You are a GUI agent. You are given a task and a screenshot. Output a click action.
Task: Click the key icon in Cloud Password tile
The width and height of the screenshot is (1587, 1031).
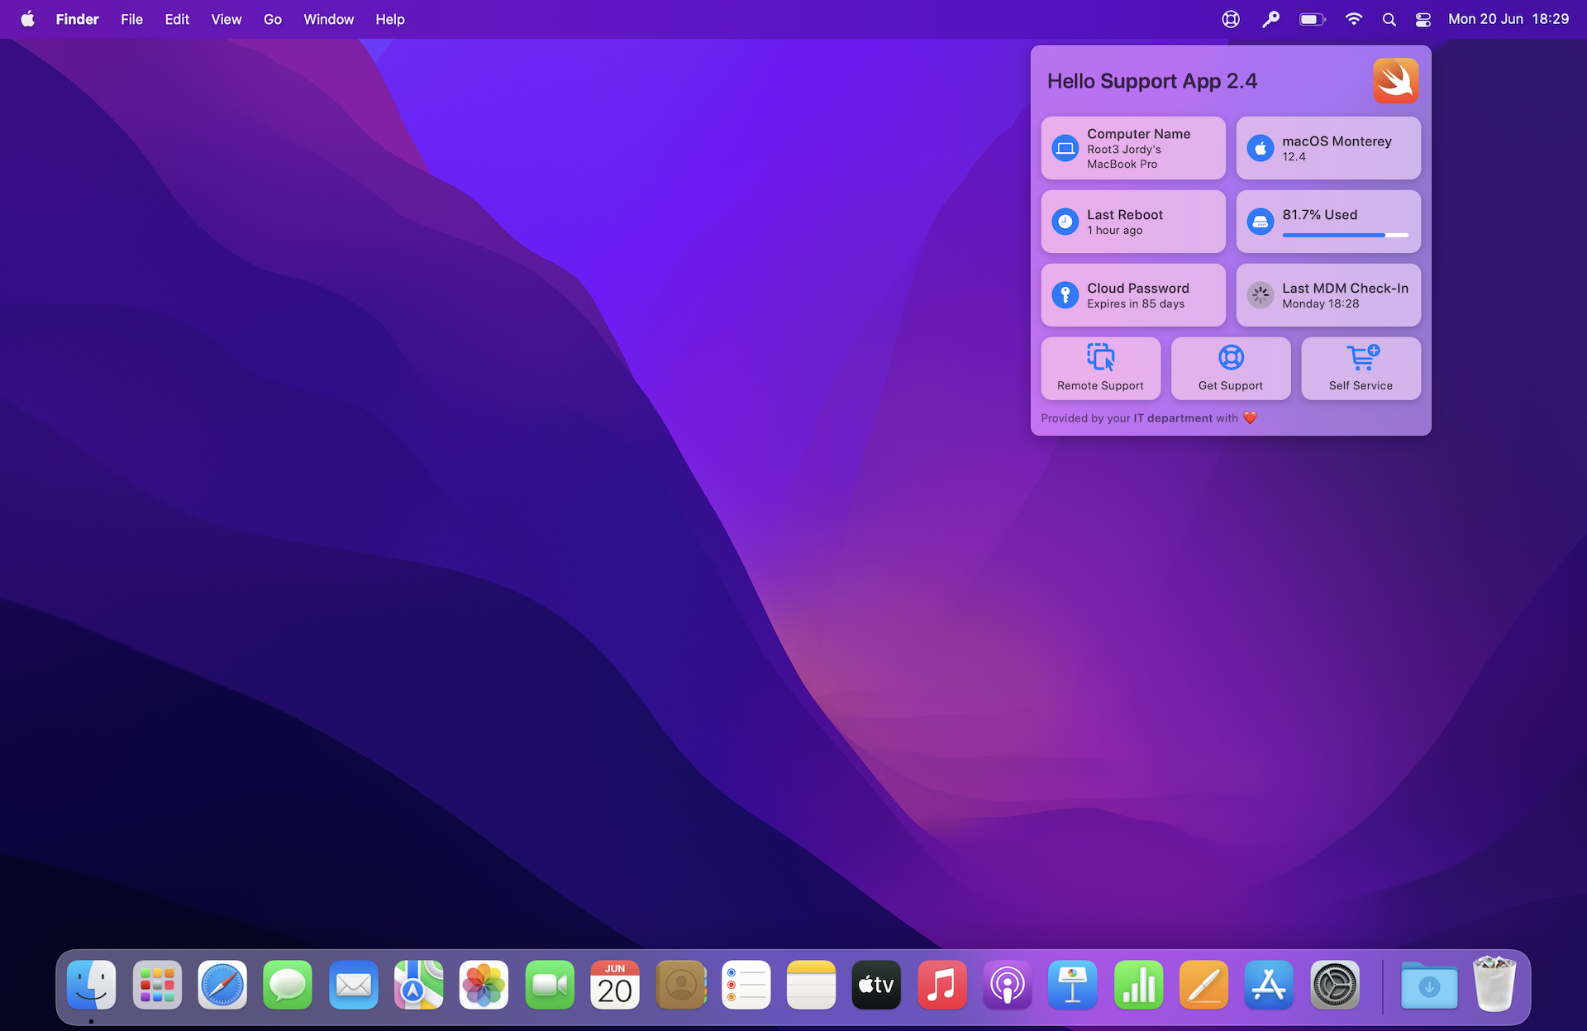(1065, 295)
